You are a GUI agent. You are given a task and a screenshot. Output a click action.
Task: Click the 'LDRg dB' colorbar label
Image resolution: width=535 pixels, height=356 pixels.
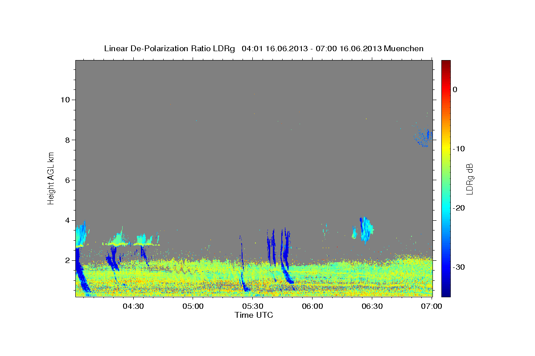tap(469, 178)
